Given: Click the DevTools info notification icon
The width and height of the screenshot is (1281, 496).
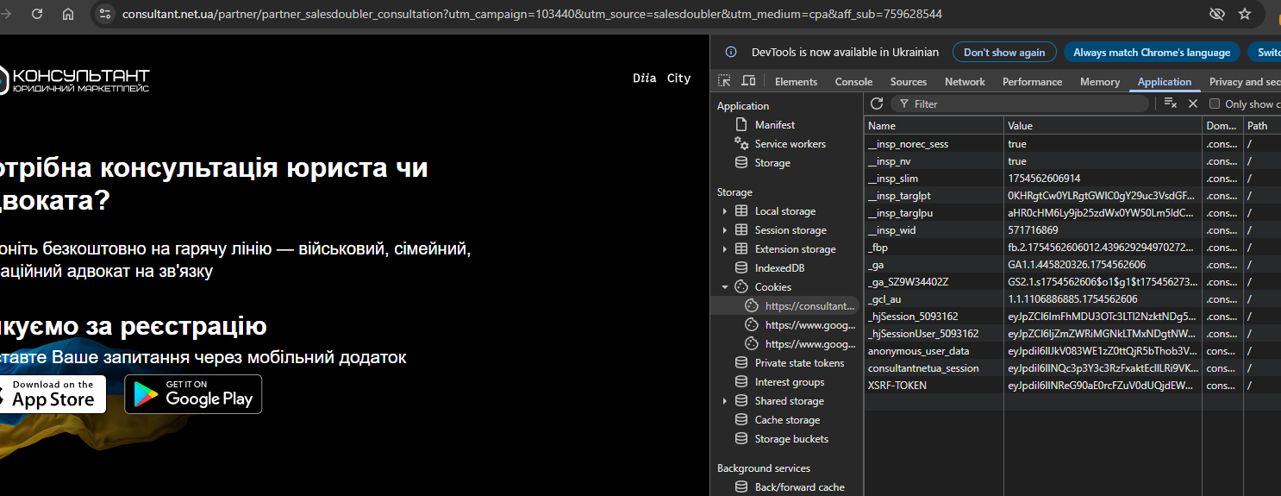Looking at the screenshot, I should (x=731, y=52).
